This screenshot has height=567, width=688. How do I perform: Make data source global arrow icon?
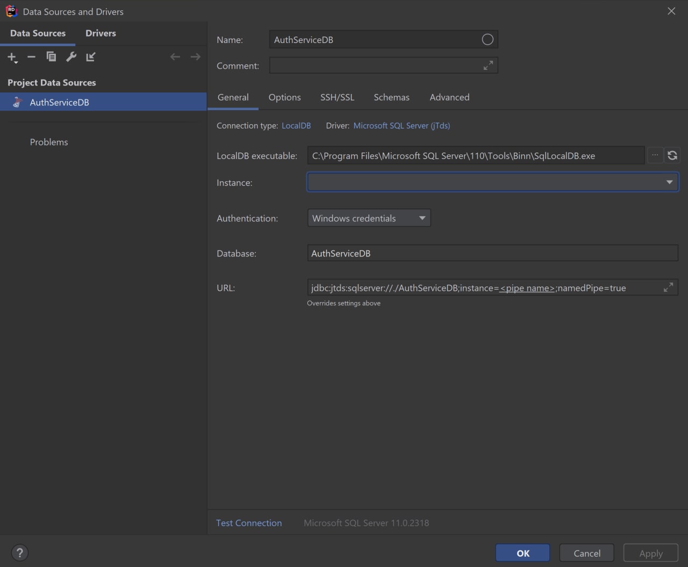point(91,56)
